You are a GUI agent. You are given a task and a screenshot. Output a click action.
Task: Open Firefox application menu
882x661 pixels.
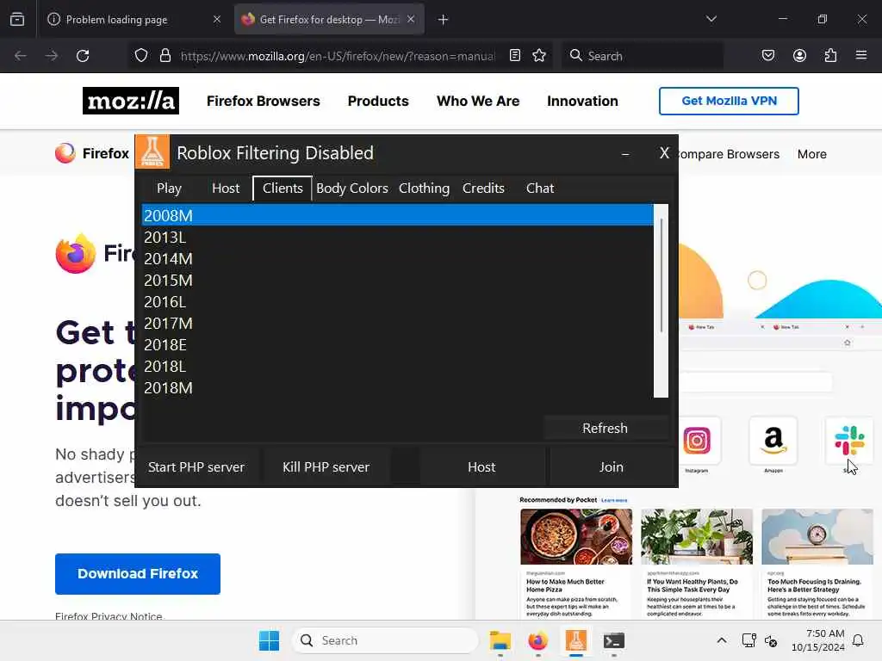click(x=861, y=56)
